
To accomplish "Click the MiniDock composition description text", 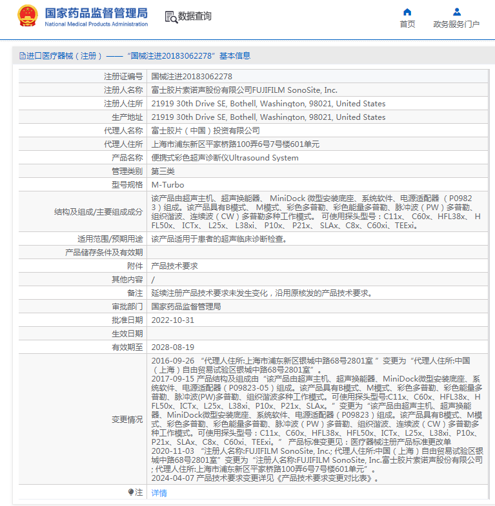I will pos(316,211).
